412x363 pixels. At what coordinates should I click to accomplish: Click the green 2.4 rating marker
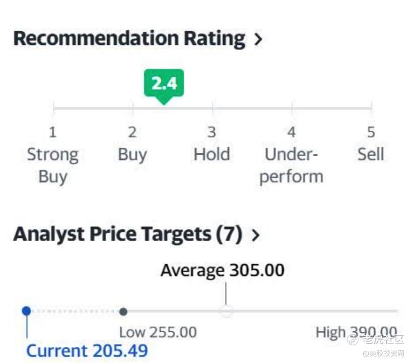click(x=164, y=83)
